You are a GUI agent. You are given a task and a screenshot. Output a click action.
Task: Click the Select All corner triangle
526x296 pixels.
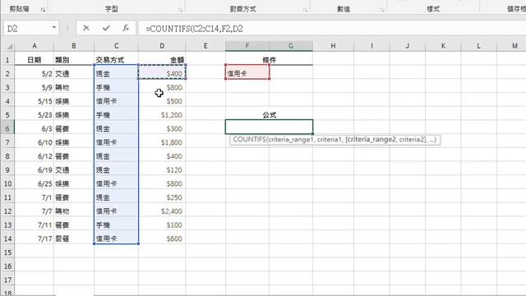pos(9,46)
